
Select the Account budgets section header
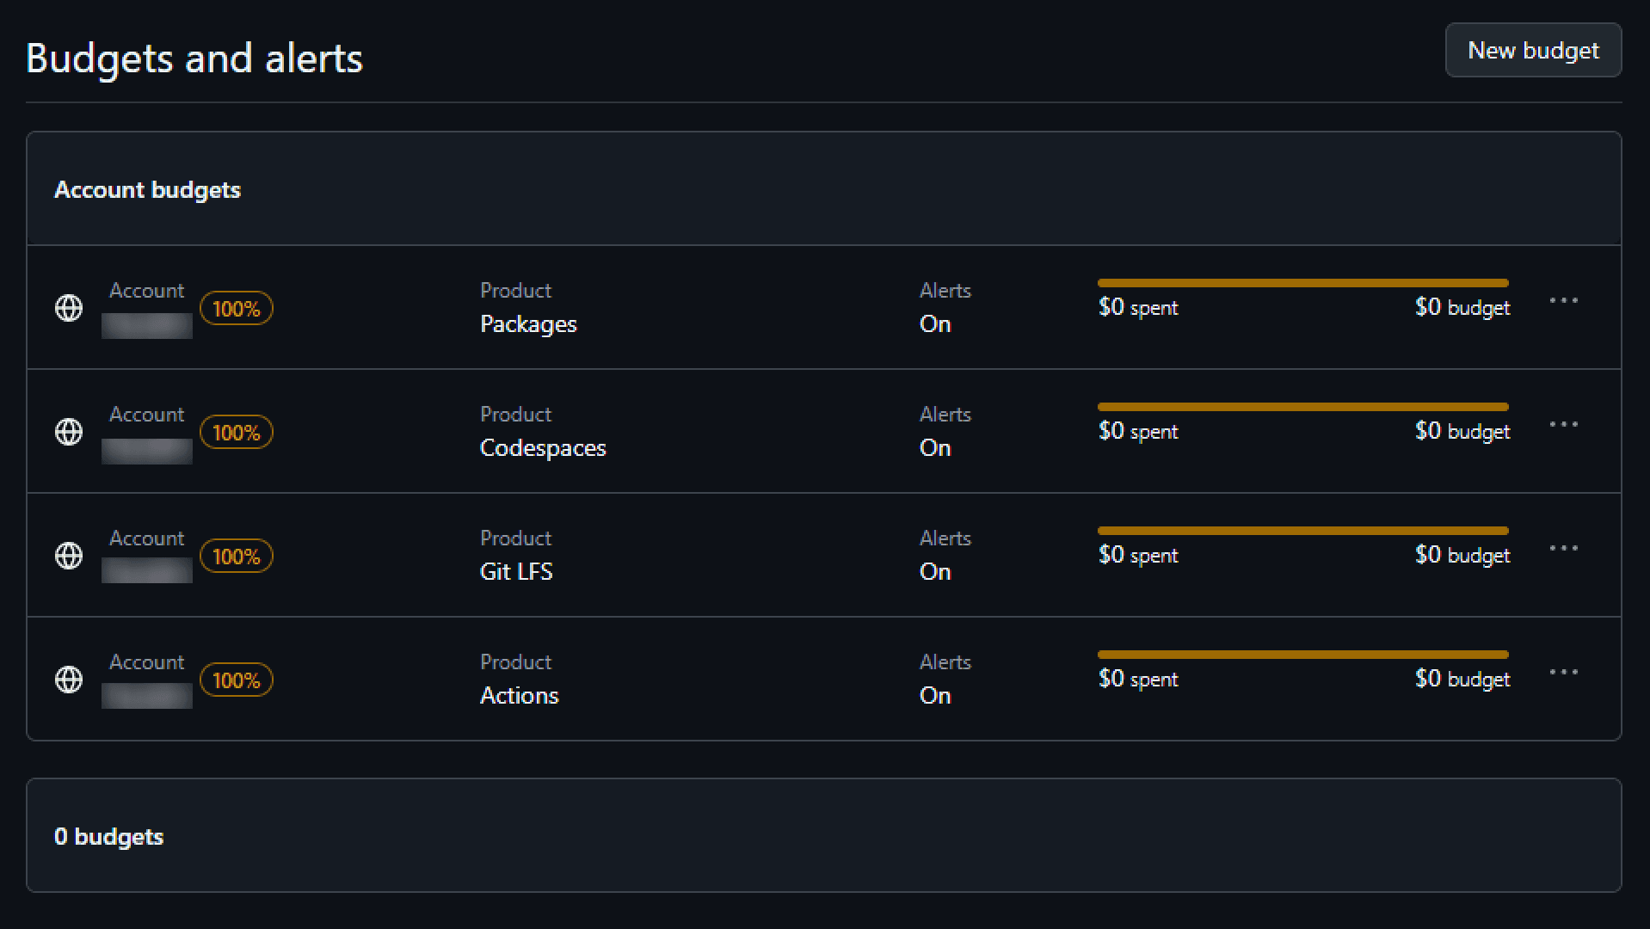click(x=147, y=189)
